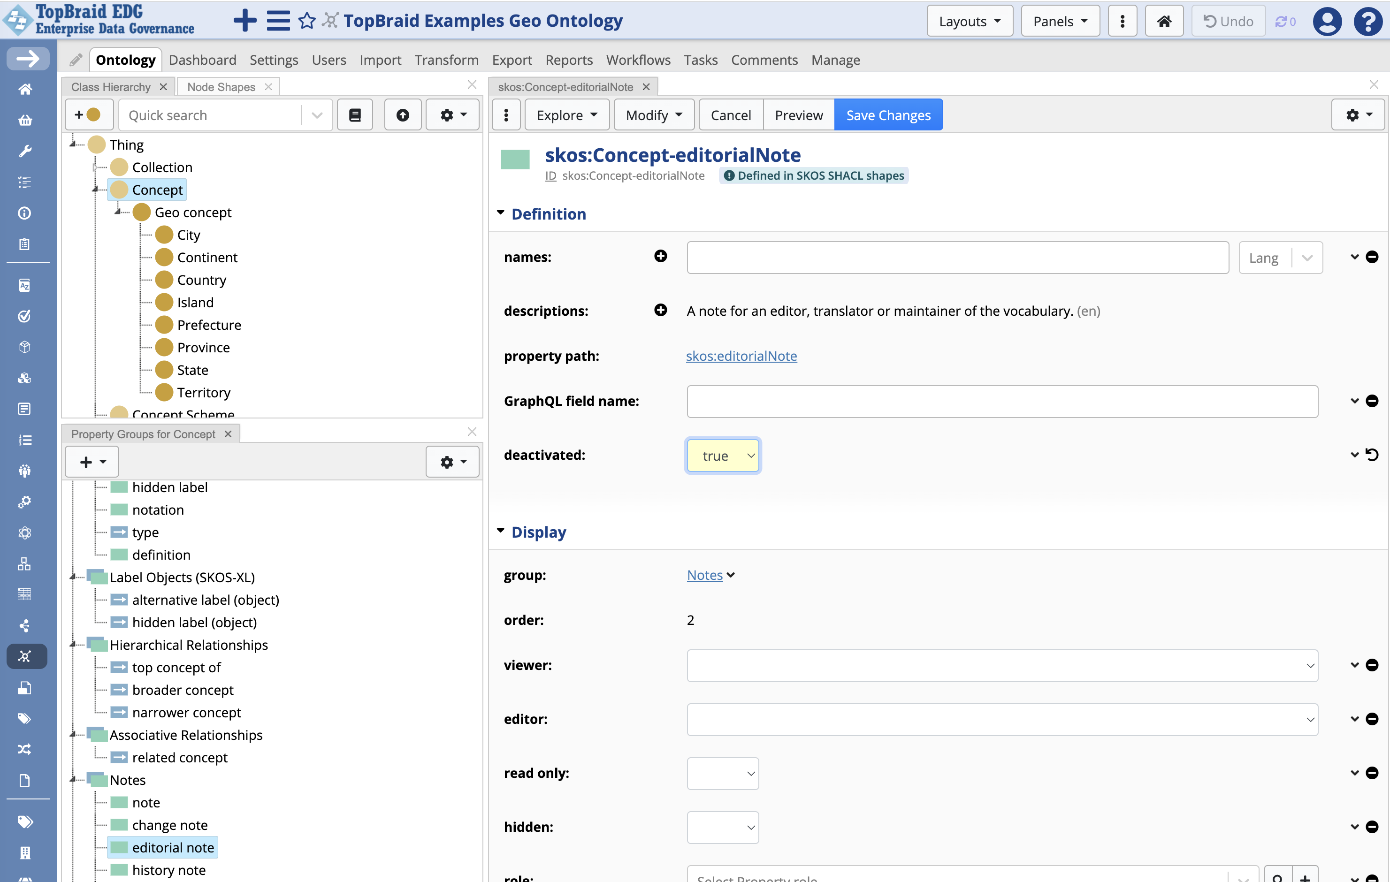The width and height of the screenshot is (1390, 882).
Task: Open the read only dropdown
Action: click(x=723, y=773)
